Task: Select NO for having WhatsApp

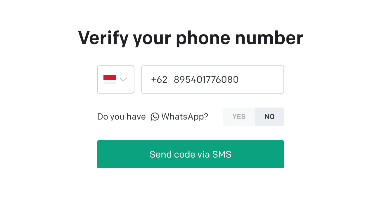Action: click(269, 117)
